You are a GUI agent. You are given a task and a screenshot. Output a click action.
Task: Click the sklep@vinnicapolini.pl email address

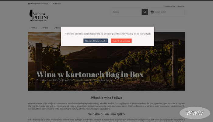click(x=39, y=4)
